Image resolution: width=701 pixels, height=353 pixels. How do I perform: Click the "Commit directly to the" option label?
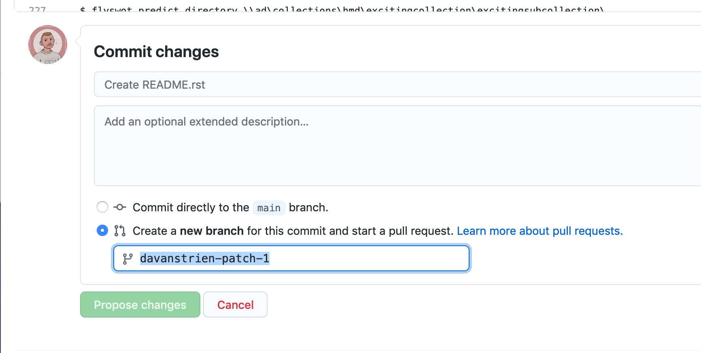coord(191,207)
